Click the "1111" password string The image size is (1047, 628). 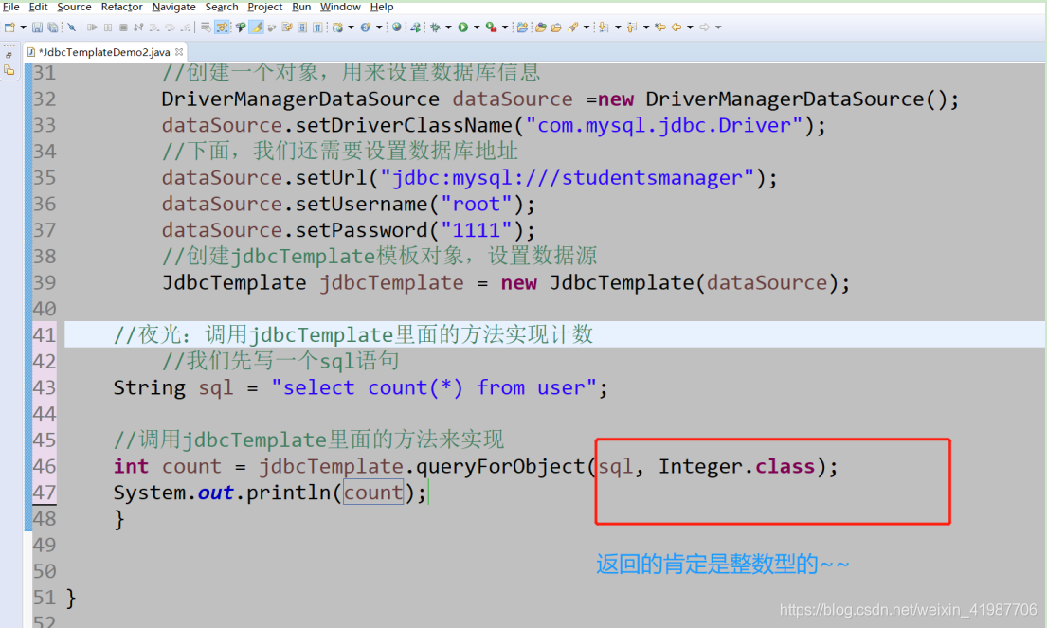[x=476, y=230]
